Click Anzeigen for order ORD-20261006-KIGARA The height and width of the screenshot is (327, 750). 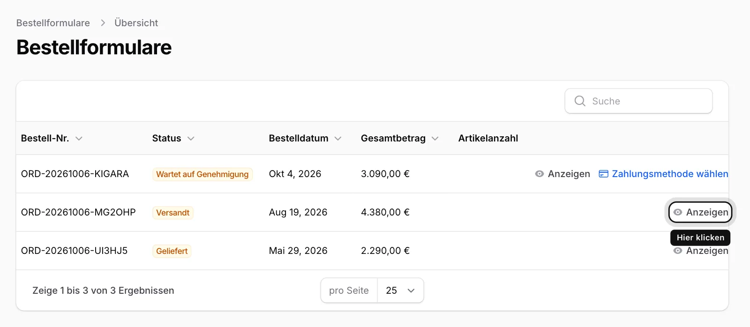[x=562, y=174]
